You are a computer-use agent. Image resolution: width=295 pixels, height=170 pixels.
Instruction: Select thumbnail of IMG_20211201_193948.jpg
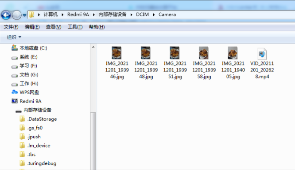[146, 53]
